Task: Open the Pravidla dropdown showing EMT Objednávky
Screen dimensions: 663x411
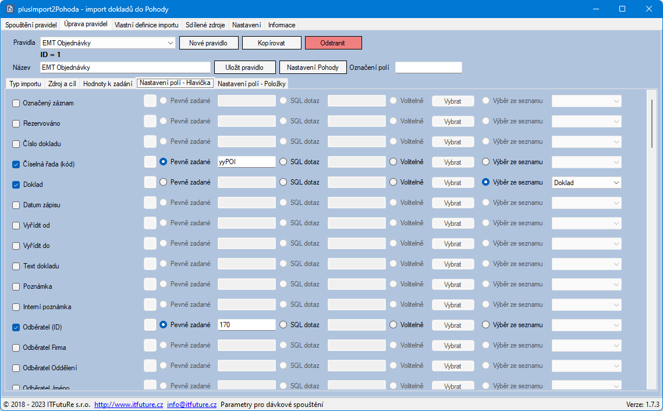Action: point(108,42)
